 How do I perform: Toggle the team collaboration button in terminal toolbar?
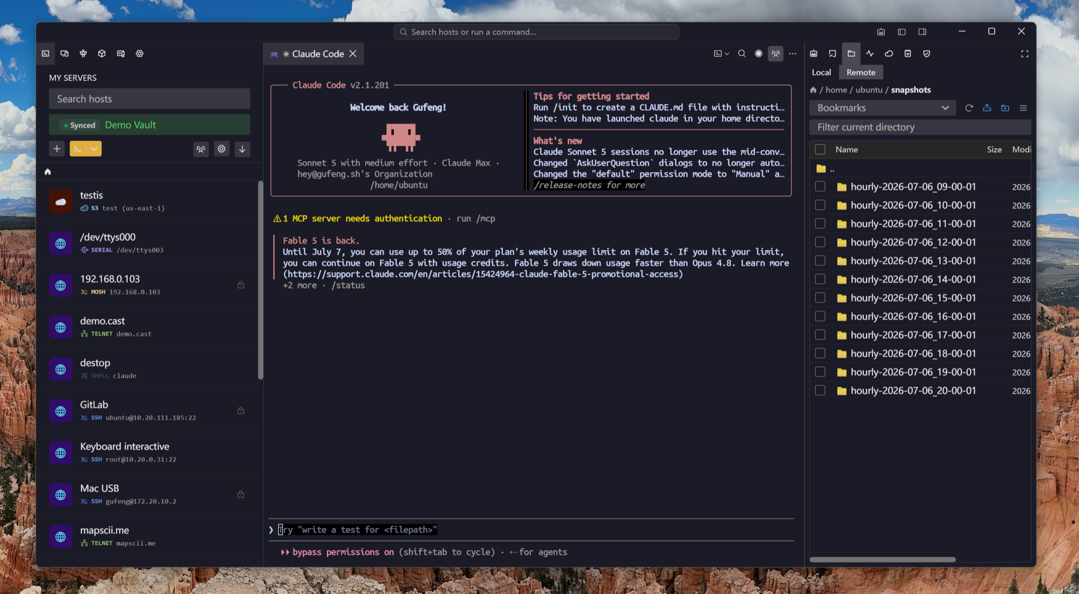(776, 53)
